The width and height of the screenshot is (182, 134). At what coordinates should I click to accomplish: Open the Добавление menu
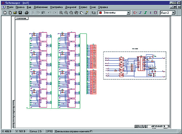(41, 7)
